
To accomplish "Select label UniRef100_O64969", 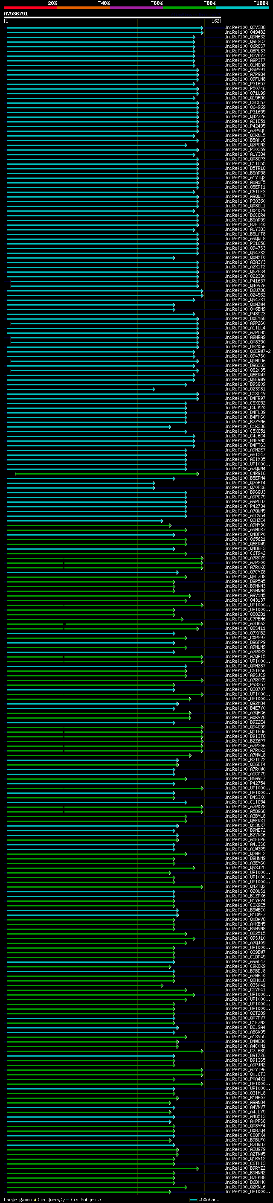I will click(x=245, y=108).
